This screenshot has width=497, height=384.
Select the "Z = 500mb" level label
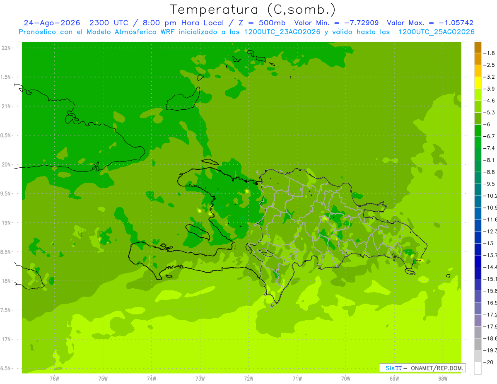pos(262,23)
